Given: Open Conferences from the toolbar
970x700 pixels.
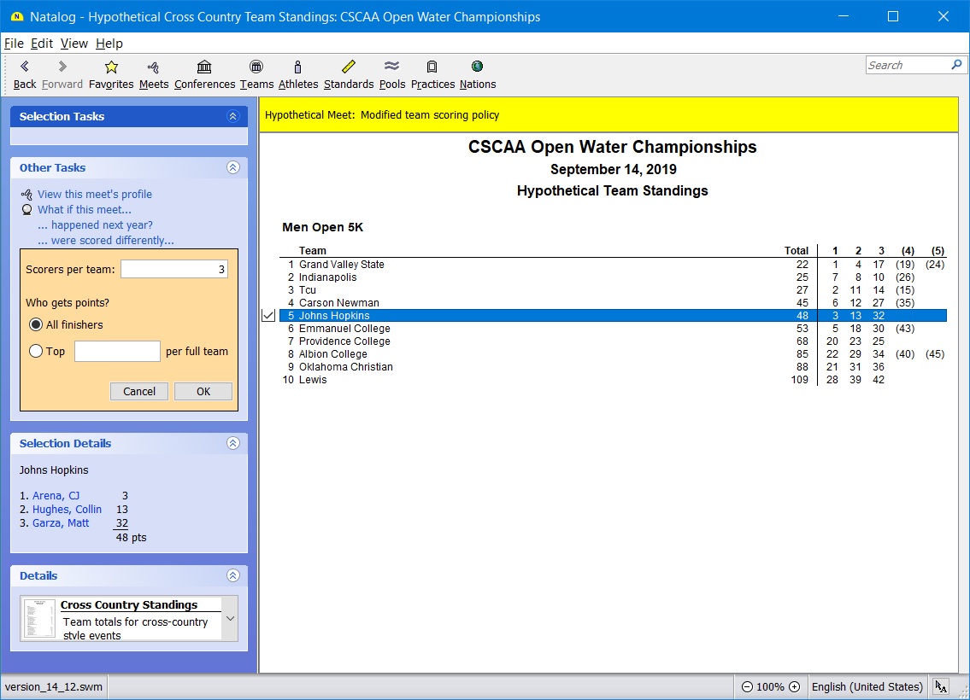Looking at the screenshot, I should pos(204,67).
